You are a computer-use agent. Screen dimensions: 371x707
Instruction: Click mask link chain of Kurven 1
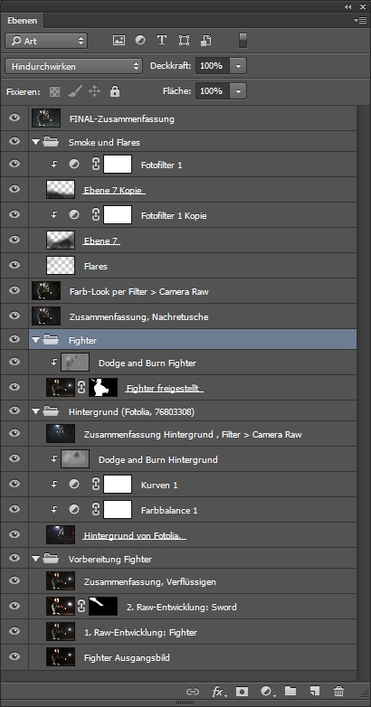(x=95, y=485)
